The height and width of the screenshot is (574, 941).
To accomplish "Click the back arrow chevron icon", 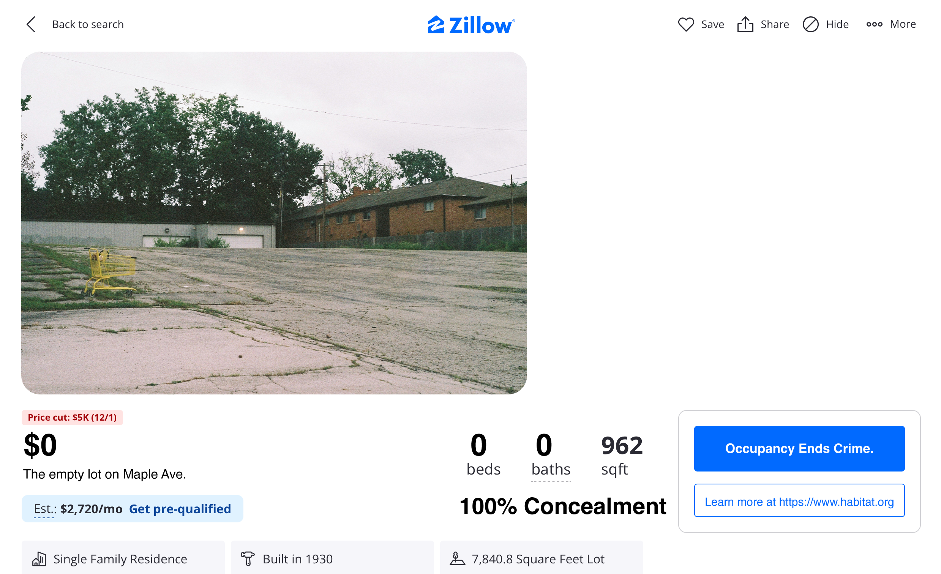I will [31, 24].
